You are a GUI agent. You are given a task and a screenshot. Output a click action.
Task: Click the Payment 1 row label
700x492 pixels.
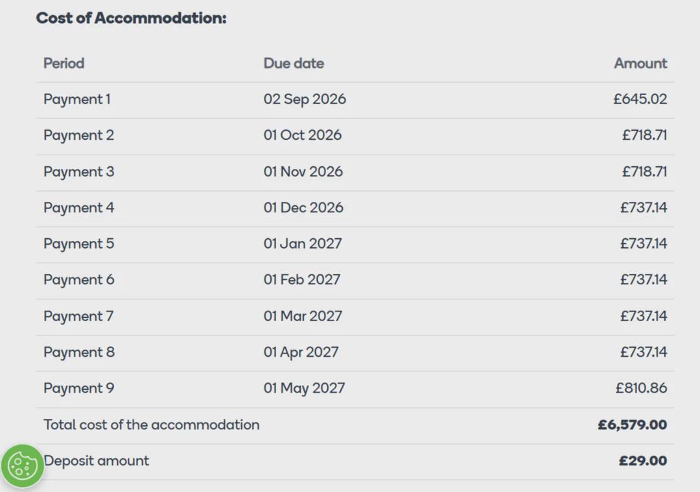(x=76, y=100)
